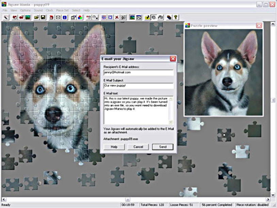This screenshot has width=277, height=208.
Task: Send the jigsaw e-mail with Send button
Action: click(x=163, y=147)
